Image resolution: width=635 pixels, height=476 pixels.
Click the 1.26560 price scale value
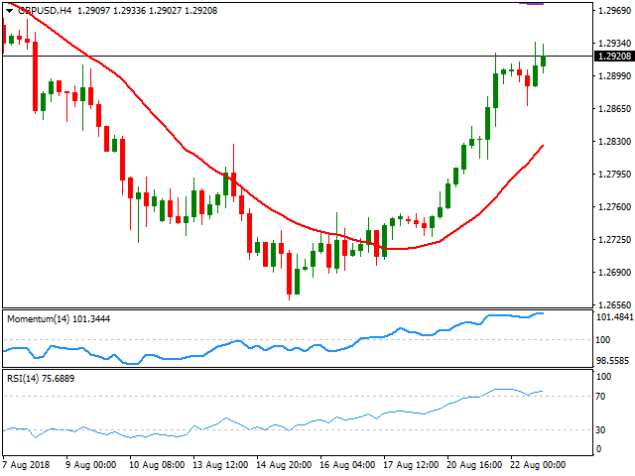tap(615, 304)
